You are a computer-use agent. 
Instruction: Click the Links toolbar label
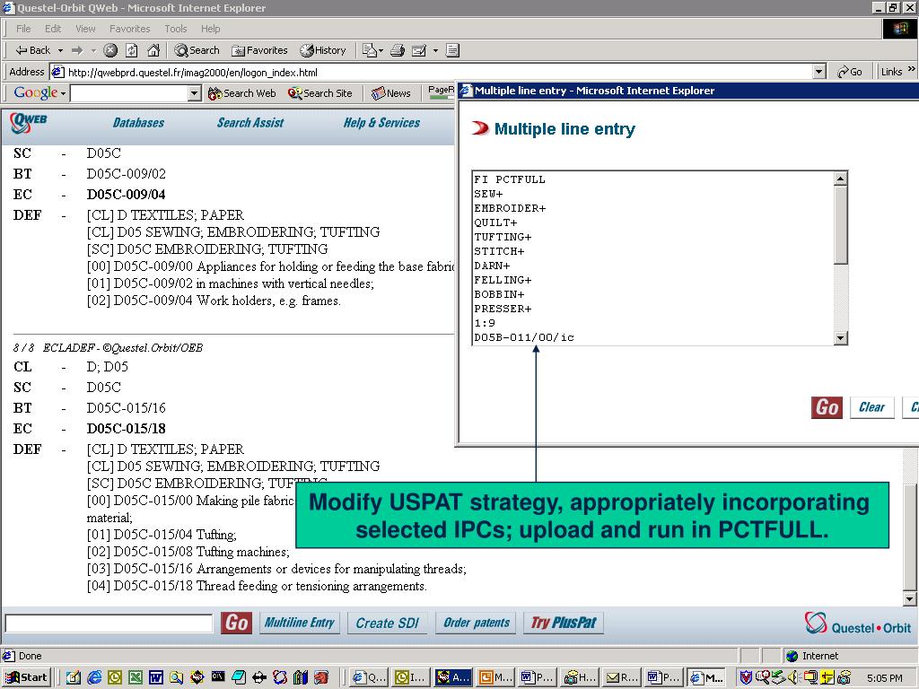pos(891,72)
